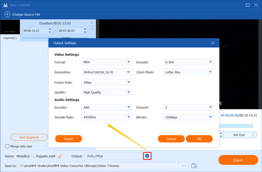Viewport: 262px width, 172px height.
Task: Click the time 00:00:00.00/00:10:14.21 text
Action: coord(239,115)
